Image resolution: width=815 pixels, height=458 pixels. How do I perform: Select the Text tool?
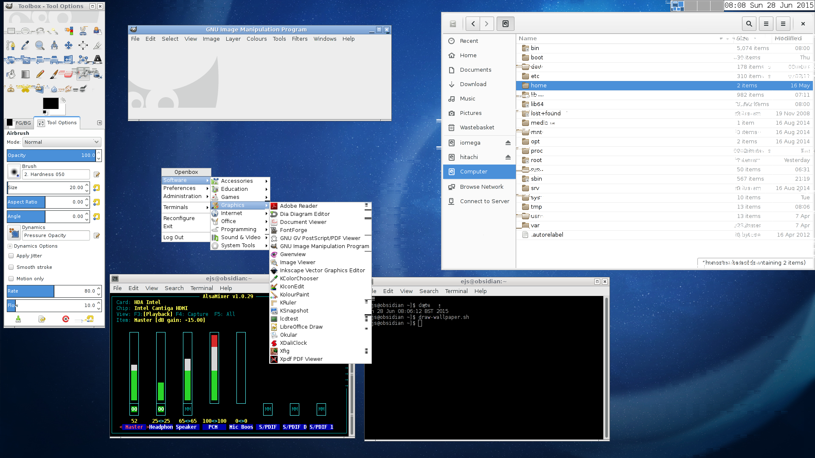click(98, 59)
